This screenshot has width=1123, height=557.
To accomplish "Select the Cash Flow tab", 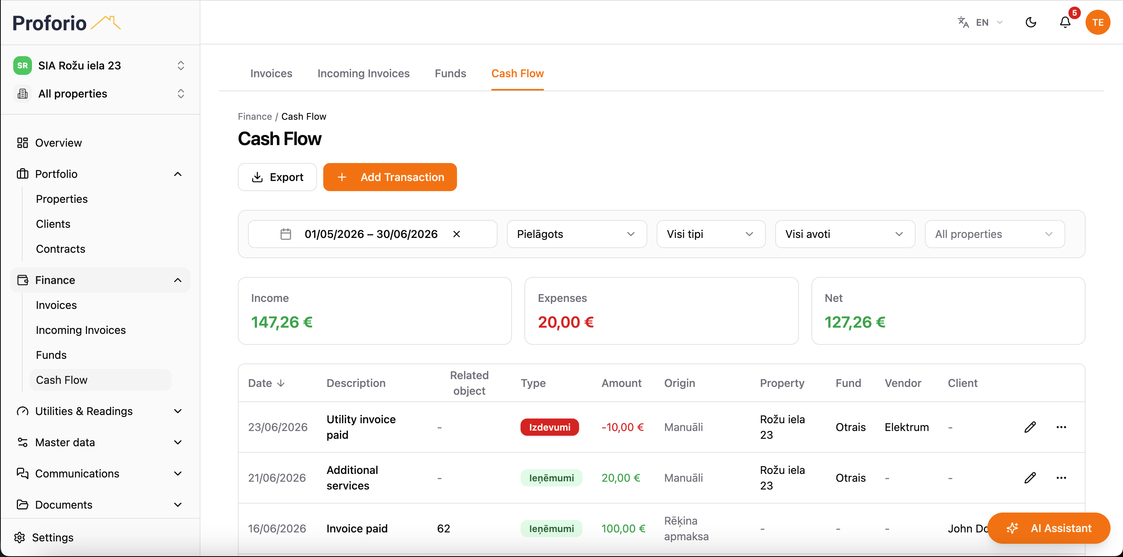I will click(517, 73).
